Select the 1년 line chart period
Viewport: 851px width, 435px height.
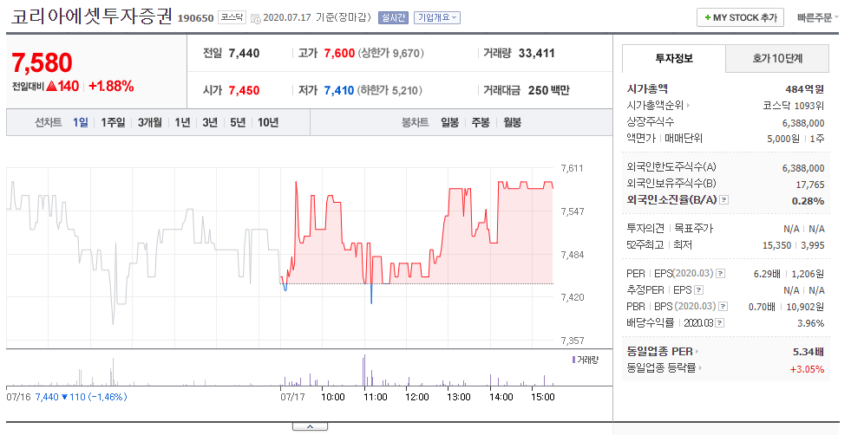(182, 122)
